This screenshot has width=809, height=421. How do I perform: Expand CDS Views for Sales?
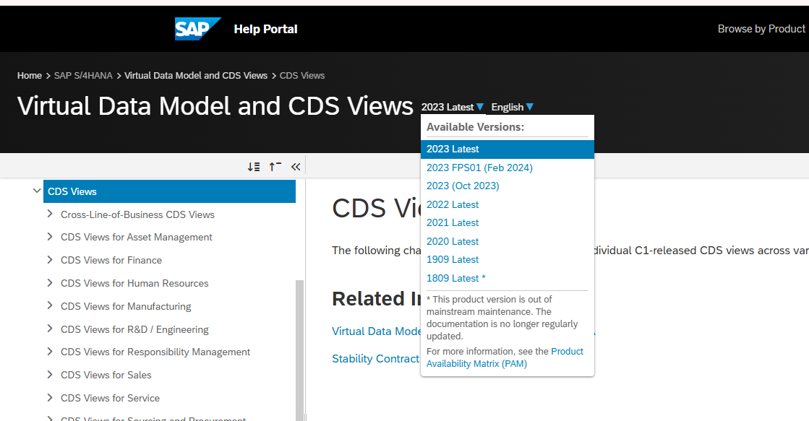click(50, 375)
